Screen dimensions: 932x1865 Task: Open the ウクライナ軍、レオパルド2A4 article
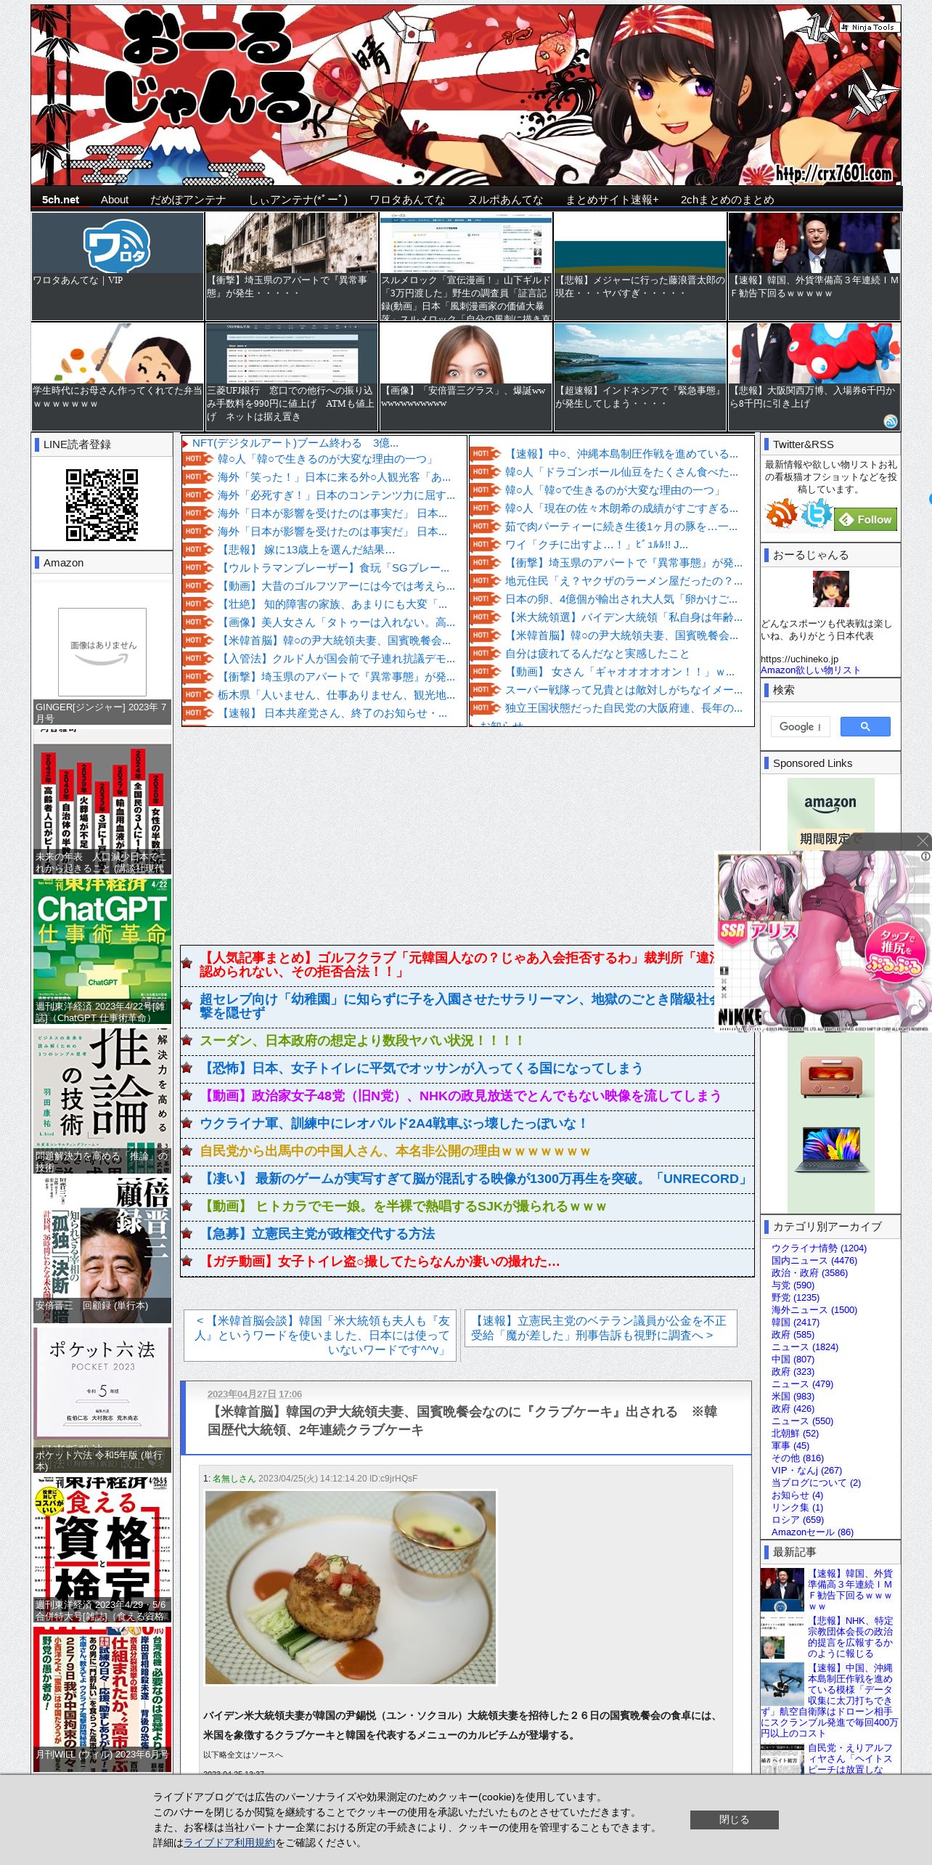[393, 1124]
